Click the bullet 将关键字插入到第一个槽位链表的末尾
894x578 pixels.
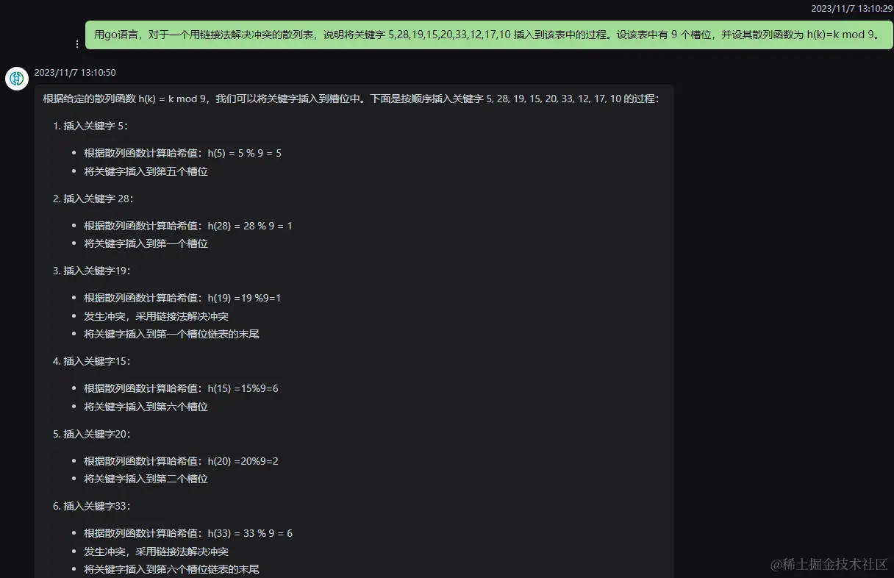coord(172,334)
